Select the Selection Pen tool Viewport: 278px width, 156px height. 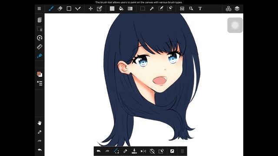[161, 9]
